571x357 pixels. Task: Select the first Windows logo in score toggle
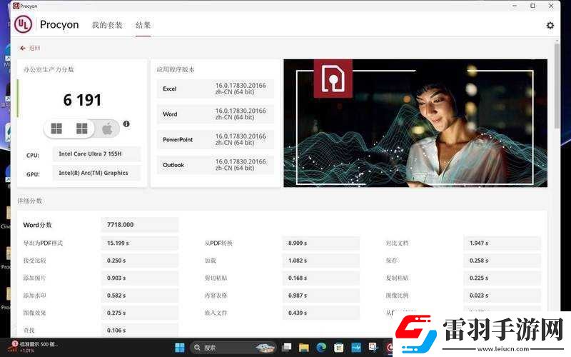(x=56, y=129)
